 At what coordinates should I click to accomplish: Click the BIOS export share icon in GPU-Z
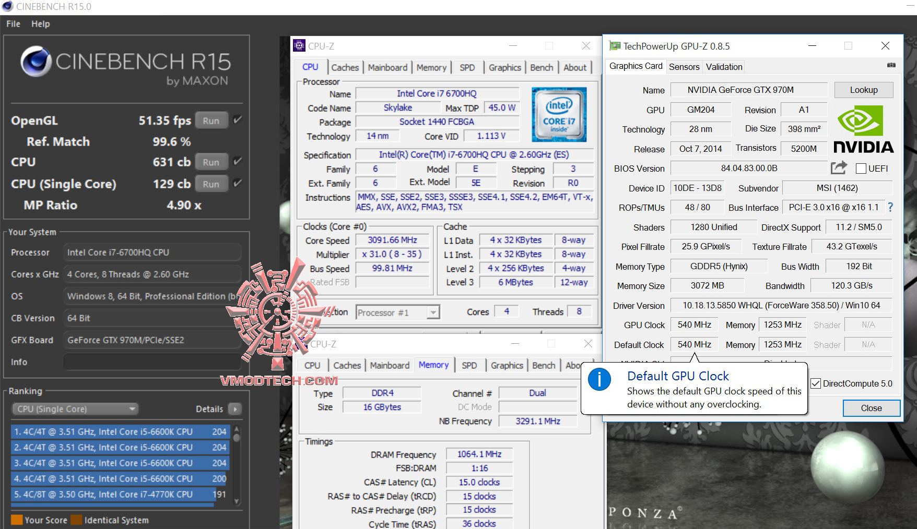(839, 168)
